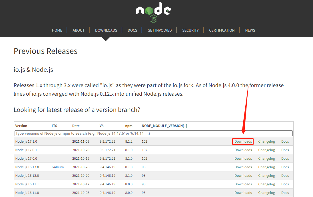The width and height of the screenshot is (313, 197).
Task: Open Docs for Node.js 16.12.0
Action: 285,176
